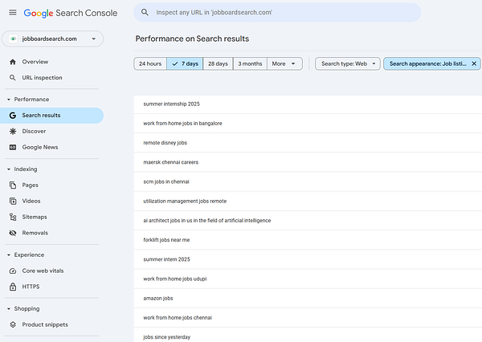Click the Videos icon in sidebar
482x342 pixels.
coord(13,201)
